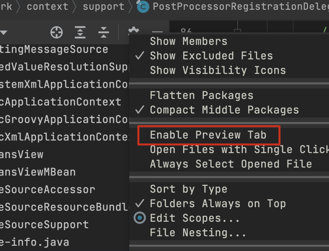Screen dimensions: 329x251
Task: Click the hide panel minus icon
Action: [157, 32]
